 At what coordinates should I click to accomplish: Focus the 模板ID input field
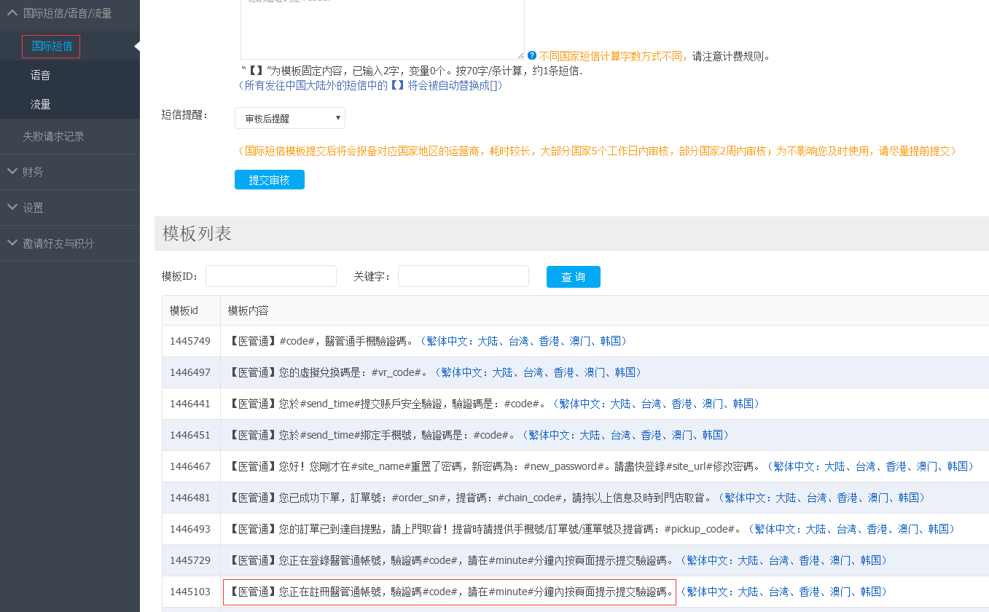pos(270,277)
